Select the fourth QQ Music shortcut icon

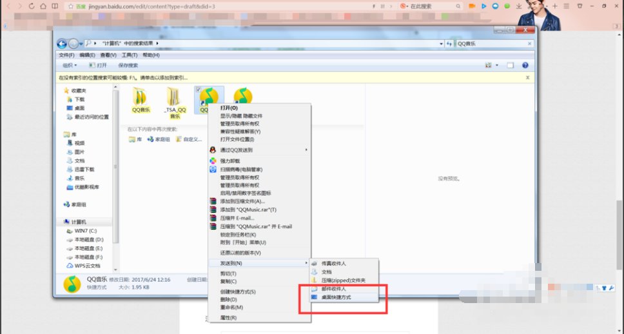pyautogui.click(x=243, y=95)
